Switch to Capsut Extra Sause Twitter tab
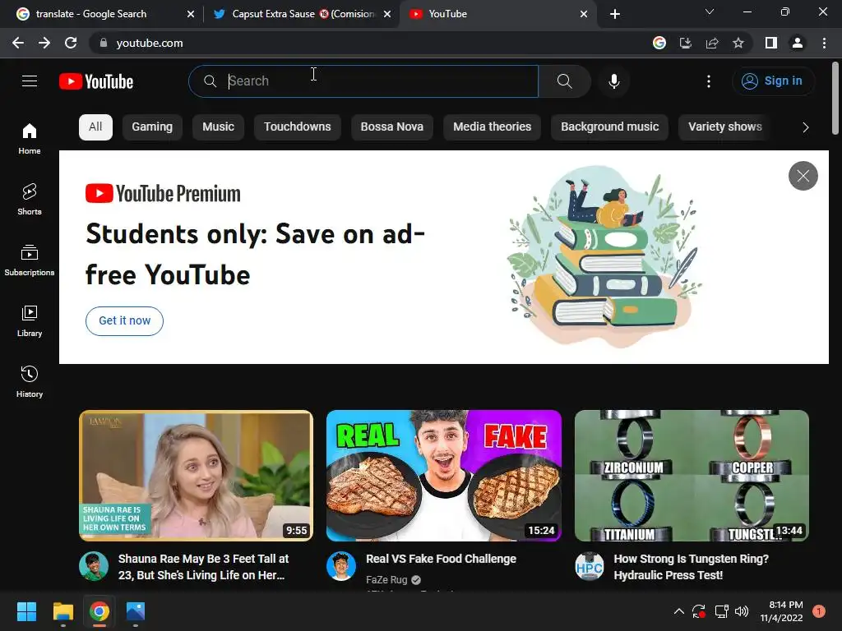Image resolution: width=842 pixels, height=631 pixels. [x=303, y=14]
